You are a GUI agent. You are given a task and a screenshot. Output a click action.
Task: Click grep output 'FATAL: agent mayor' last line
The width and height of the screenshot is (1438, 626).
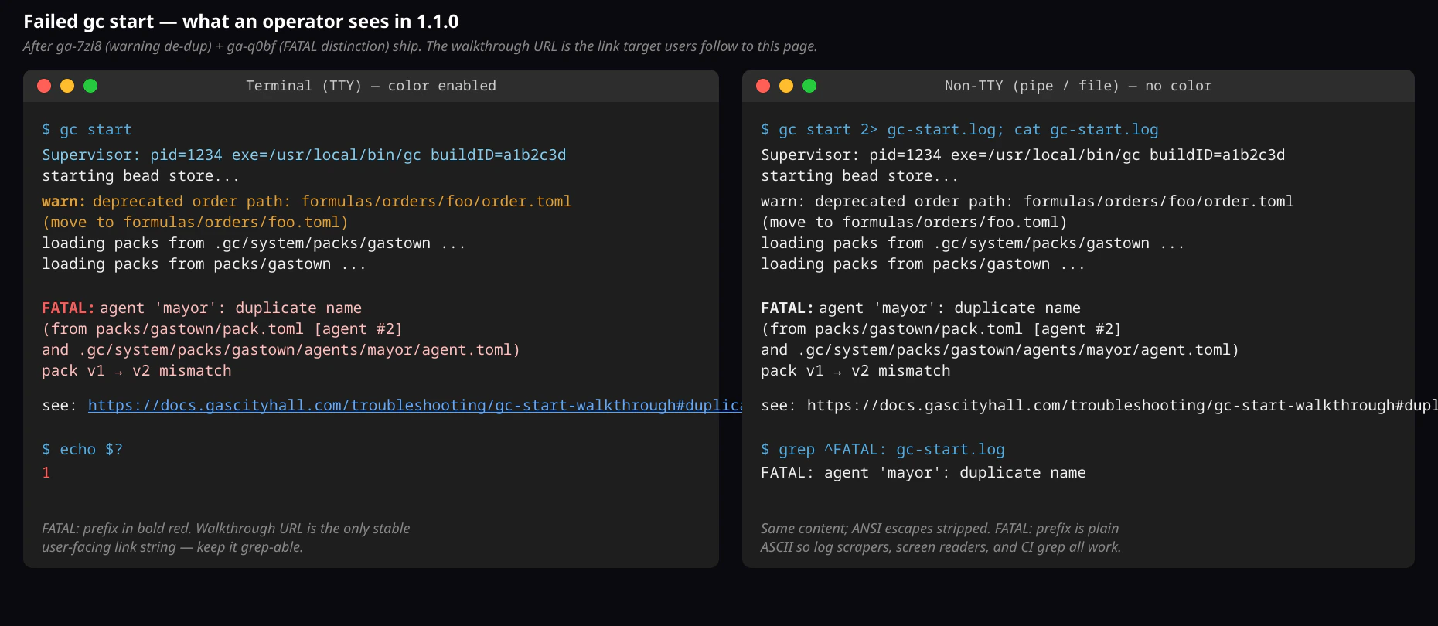click(x=923, y=473)
